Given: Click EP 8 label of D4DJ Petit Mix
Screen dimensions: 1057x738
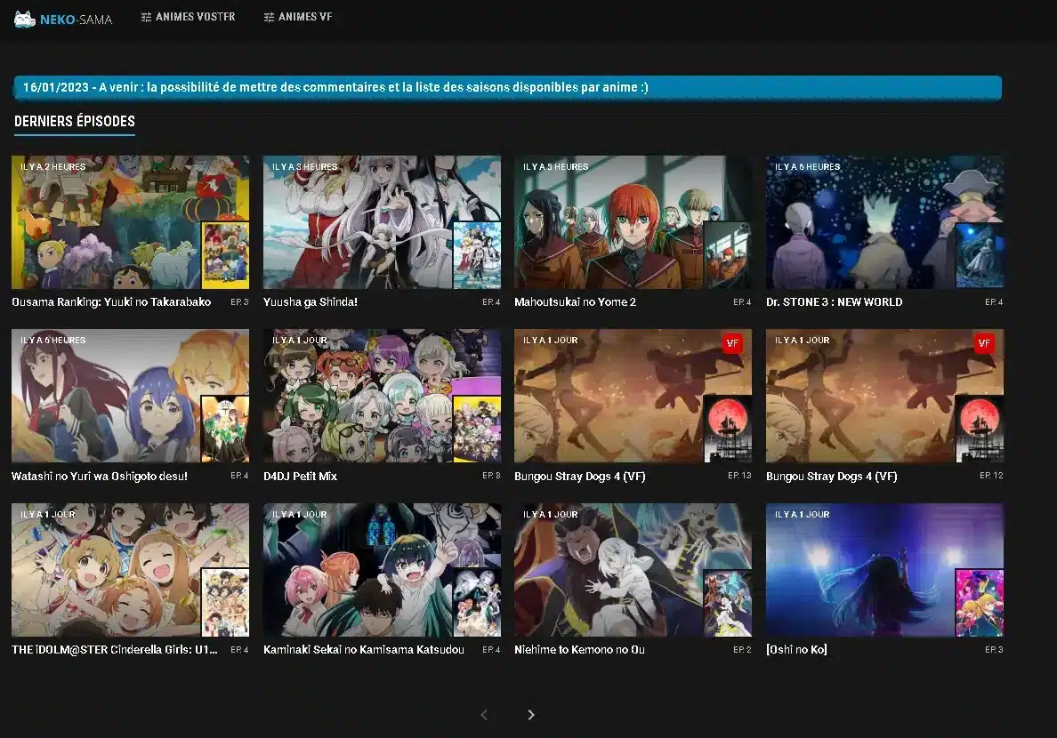Looking at the screenshot, I should pyautogui.click(x=491, y=475).
